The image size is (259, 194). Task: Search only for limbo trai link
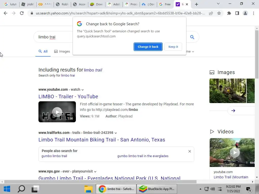(x=68, y=75)
